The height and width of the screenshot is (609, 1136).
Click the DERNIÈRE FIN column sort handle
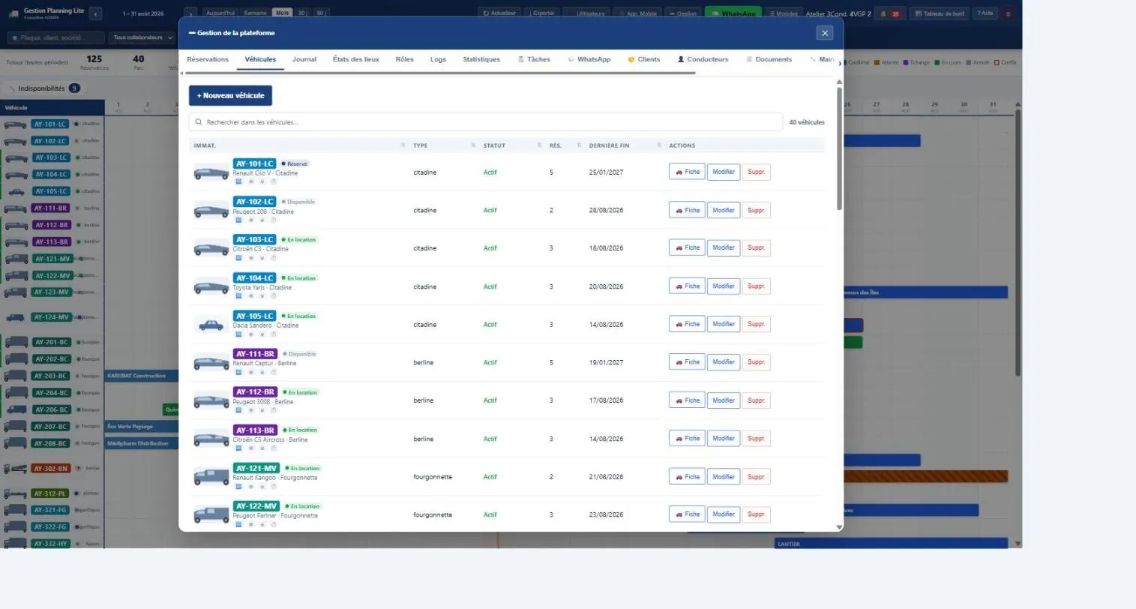(x=659, y=145)
